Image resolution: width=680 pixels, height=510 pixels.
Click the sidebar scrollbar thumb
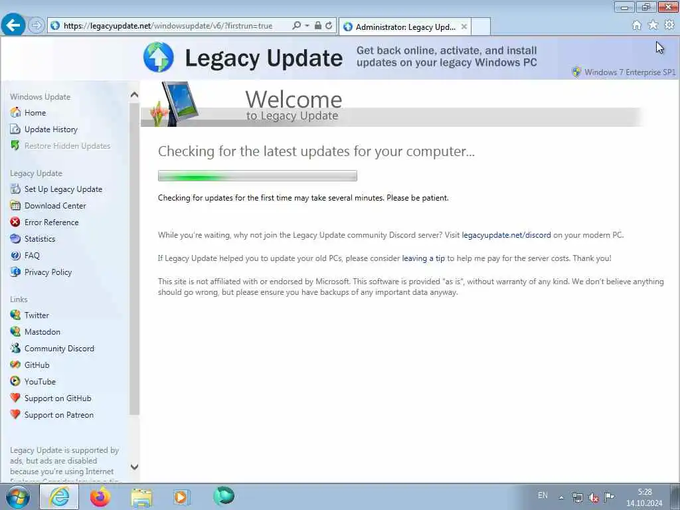coord(134,259)
